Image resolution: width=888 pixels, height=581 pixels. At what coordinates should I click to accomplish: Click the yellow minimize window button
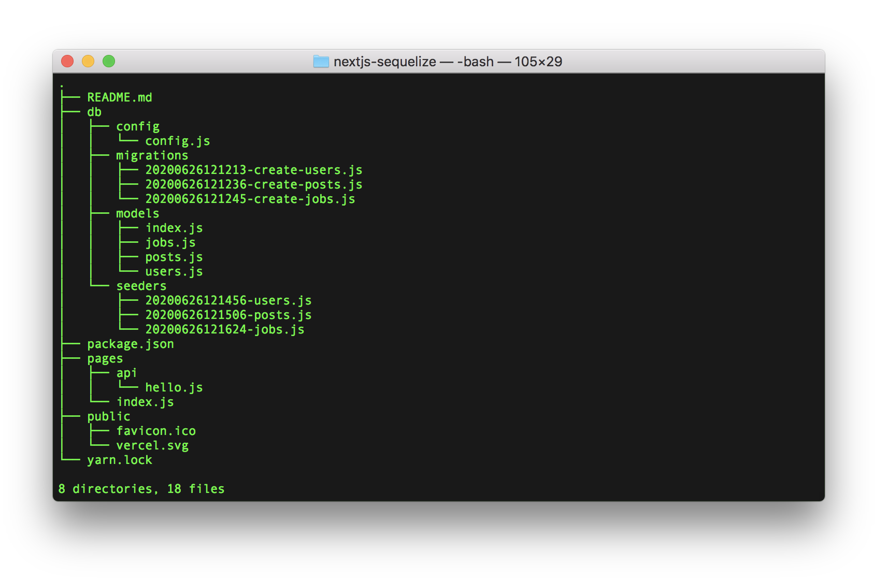88,61
